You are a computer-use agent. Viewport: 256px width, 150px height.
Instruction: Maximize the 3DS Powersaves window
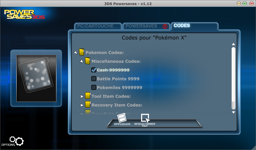pyautogui.click(x=244, y=3)
